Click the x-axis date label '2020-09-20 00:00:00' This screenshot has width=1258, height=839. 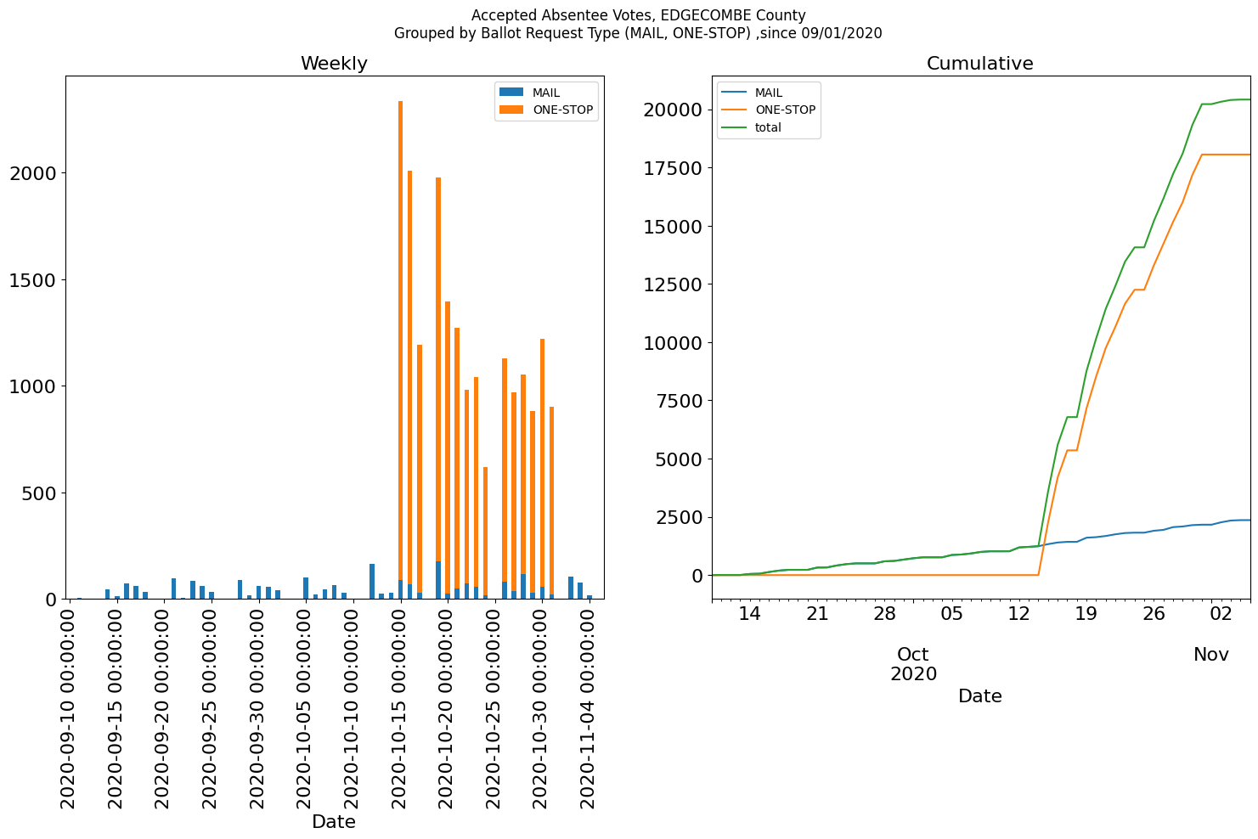tap(163, 707)
